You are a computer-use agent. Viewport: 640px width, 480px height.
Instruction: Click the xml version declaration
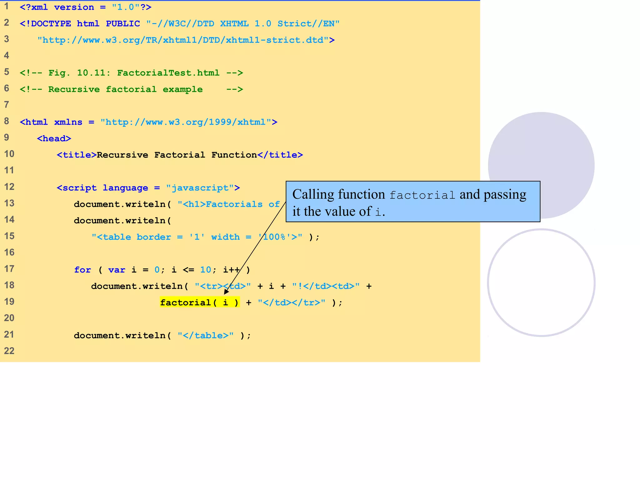pos(85,7)
